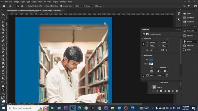Viewport: 198px width, 111px height.
Task: Swap foreground and background colors
Action: (4, 97)
